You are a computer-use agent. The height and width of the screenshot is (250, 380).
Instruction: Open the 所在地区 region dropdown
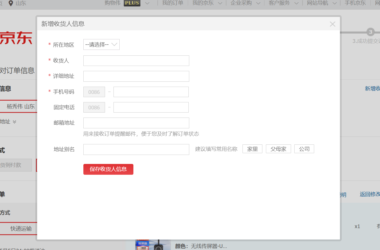tap(101, 45)
